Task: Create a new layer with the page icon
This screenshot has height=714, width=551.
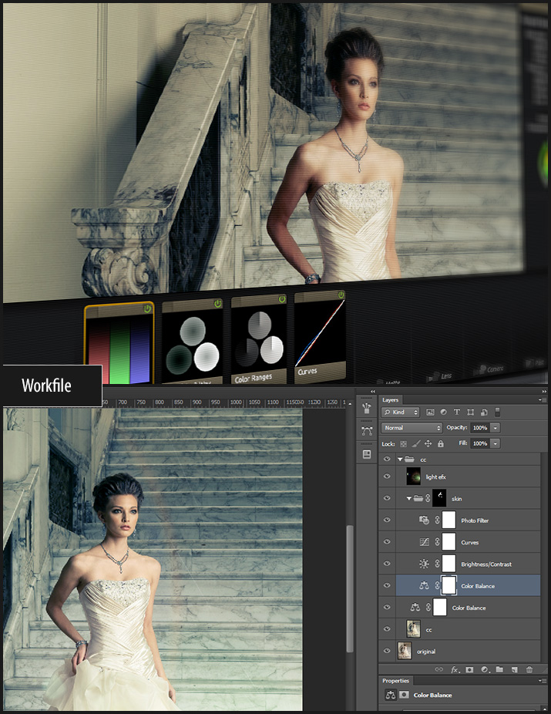Action: click(x=515, y=669)
